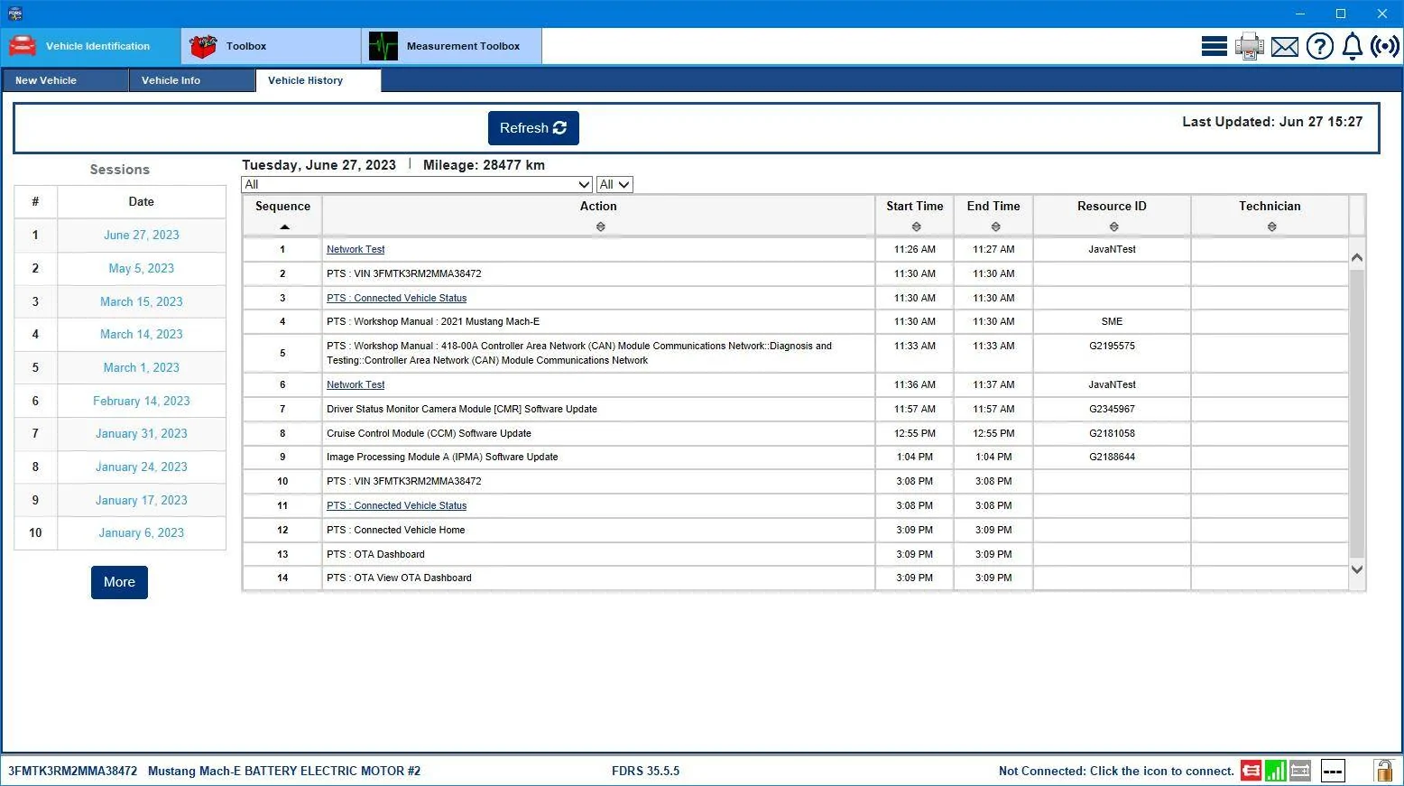Click the More button under Sessions
The width and height of the screenshot is (1404, 786).
click(x=119, y=582)
